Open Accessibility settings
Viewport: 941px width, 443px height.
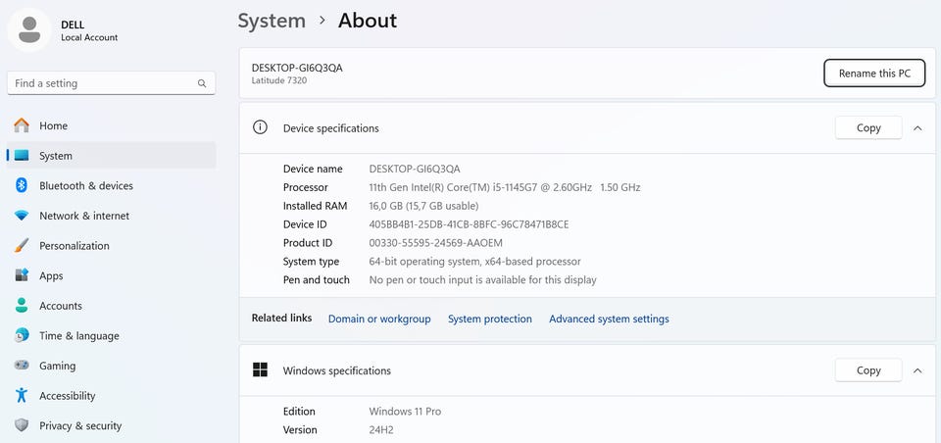[x=111, y=396]
